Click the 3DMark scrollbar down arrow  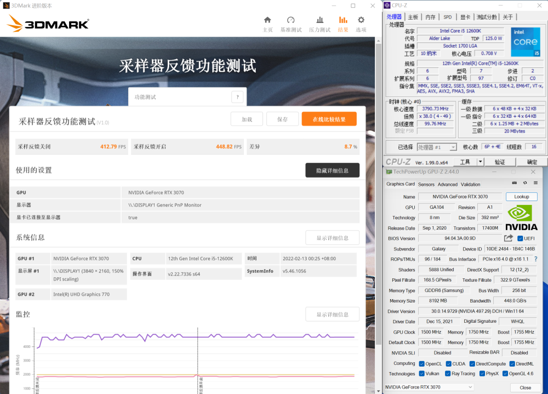coord(378,391)
